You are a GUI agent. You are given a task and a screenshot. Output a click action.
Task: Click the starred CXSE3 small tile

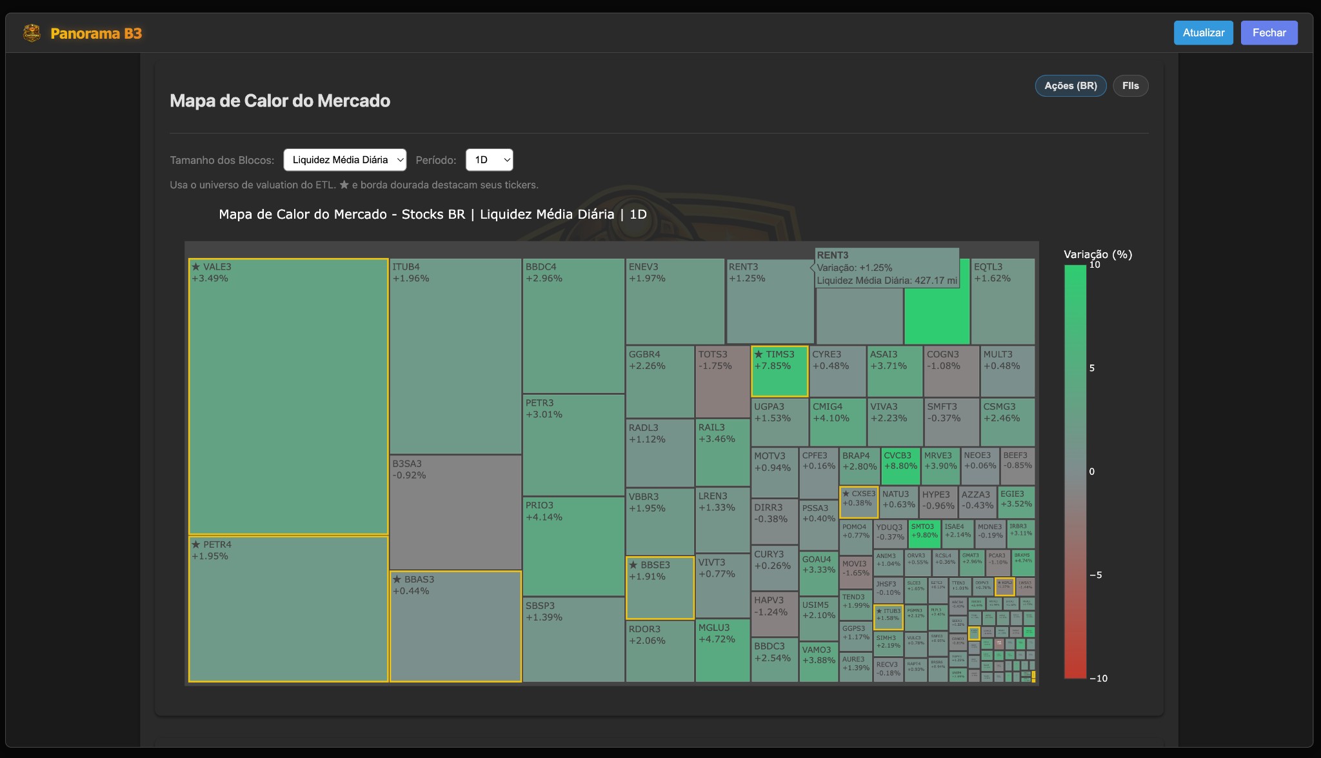858,502
